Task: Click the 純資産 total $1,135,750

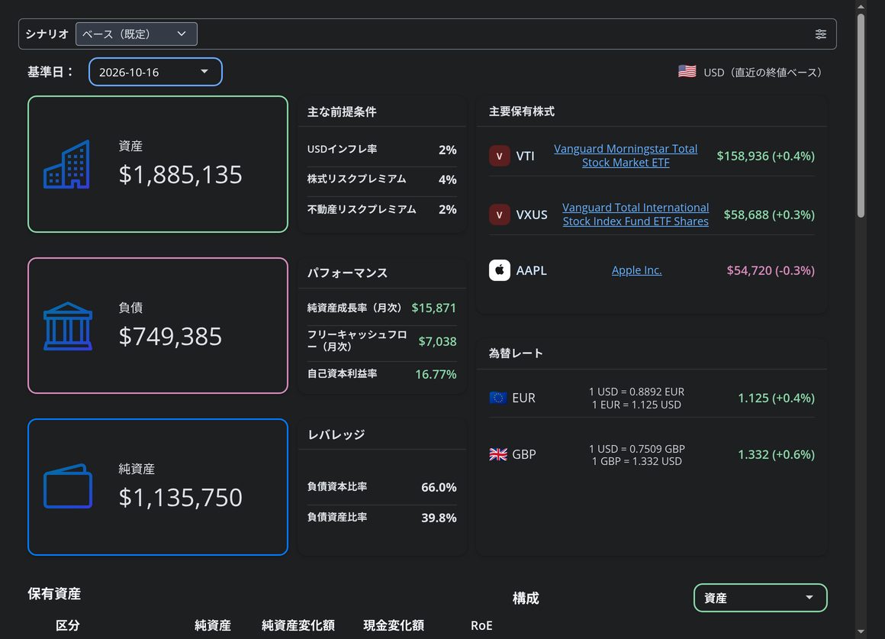Action: coord(181,497)
